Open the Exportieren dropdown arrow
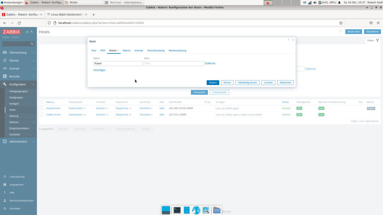This screenshot has height=215, width=383. (x=110, y=129)
